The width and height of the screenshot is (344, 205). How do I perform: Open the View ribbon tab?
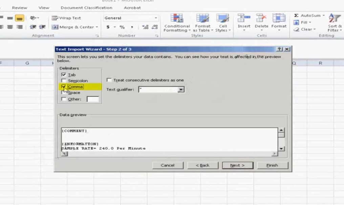point(44,8)
